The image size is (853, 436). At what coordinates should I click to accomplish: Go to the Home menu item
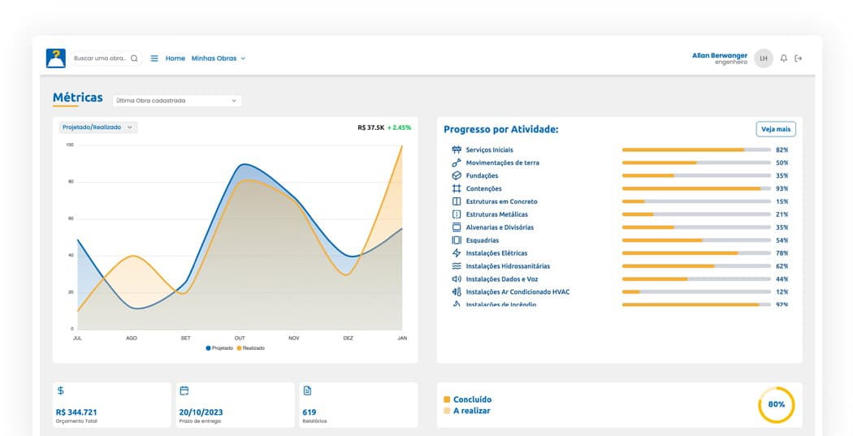[175, 58]
